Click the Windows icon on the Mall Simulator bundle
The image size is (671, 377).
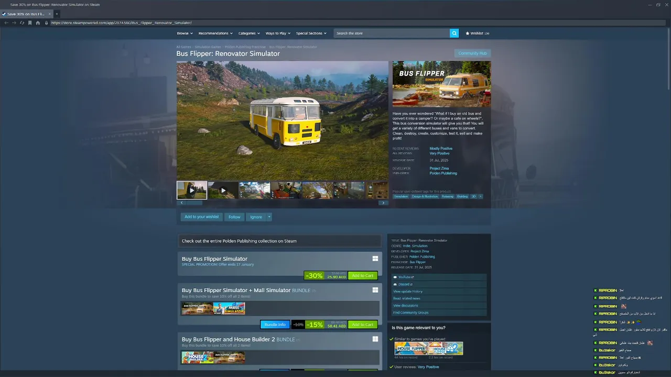(x=375, y=290)
